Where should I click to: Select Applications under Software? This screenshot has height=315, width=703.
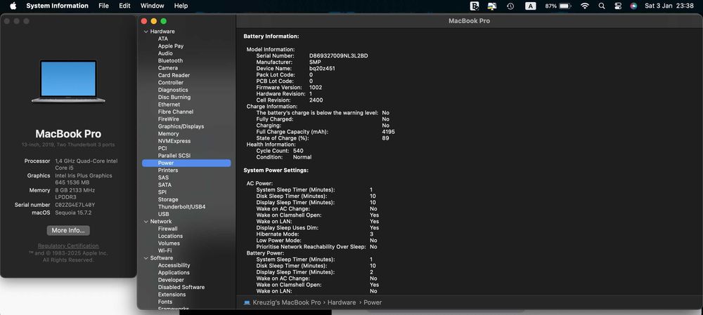pyautogui.click(x=174, y=272)
